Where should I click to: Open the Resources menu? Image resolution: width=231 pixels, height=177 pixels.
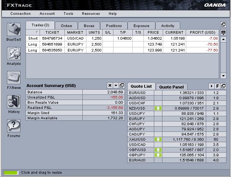pos(91,14)
